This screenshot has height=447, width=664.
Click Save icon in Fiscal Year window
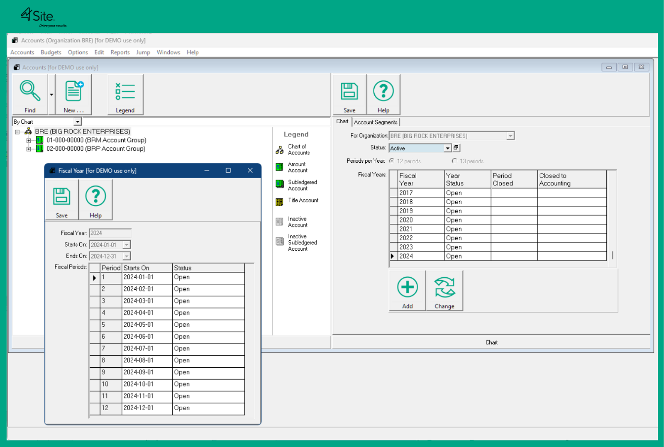(x=61, y=196)
